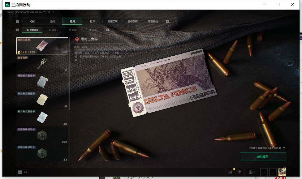
Task: Click the key hint icon right of the sub-tabs
Action: pos(107,30)
